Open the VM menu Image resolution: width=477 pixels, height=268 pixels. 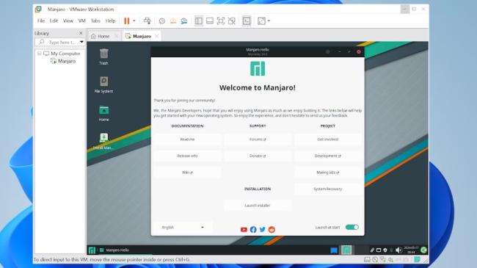click(82, 21)
